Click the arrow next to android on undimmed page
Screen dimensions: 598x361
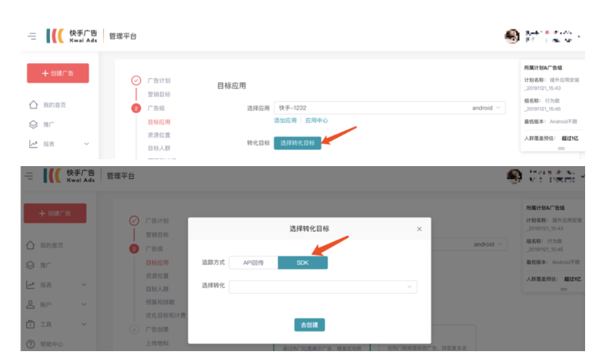499,108
